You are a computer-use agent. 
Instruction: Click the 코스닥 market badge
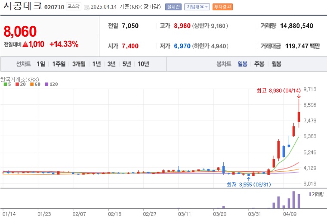74,6
